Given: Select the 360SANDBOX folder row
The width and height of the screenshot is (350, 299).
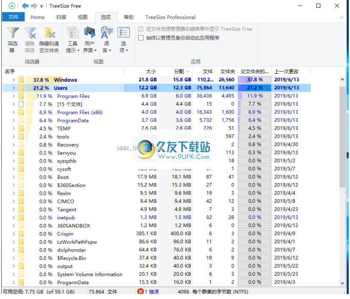Looking at the screenshot, I should pyautogui.click(x=156, y=226).
